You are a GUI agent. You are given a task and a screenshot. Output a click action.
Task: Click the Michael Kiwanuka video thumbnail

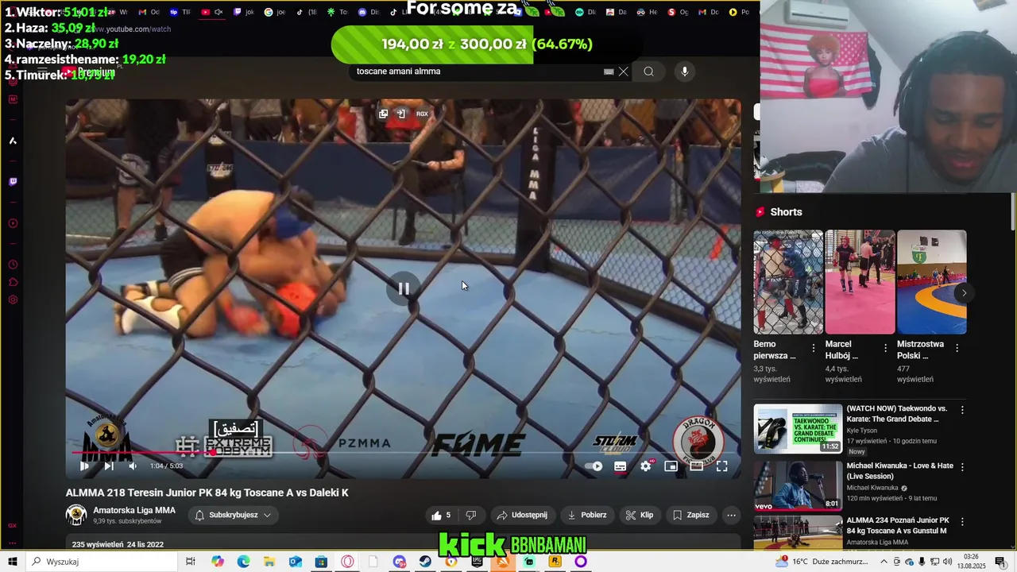798,485
